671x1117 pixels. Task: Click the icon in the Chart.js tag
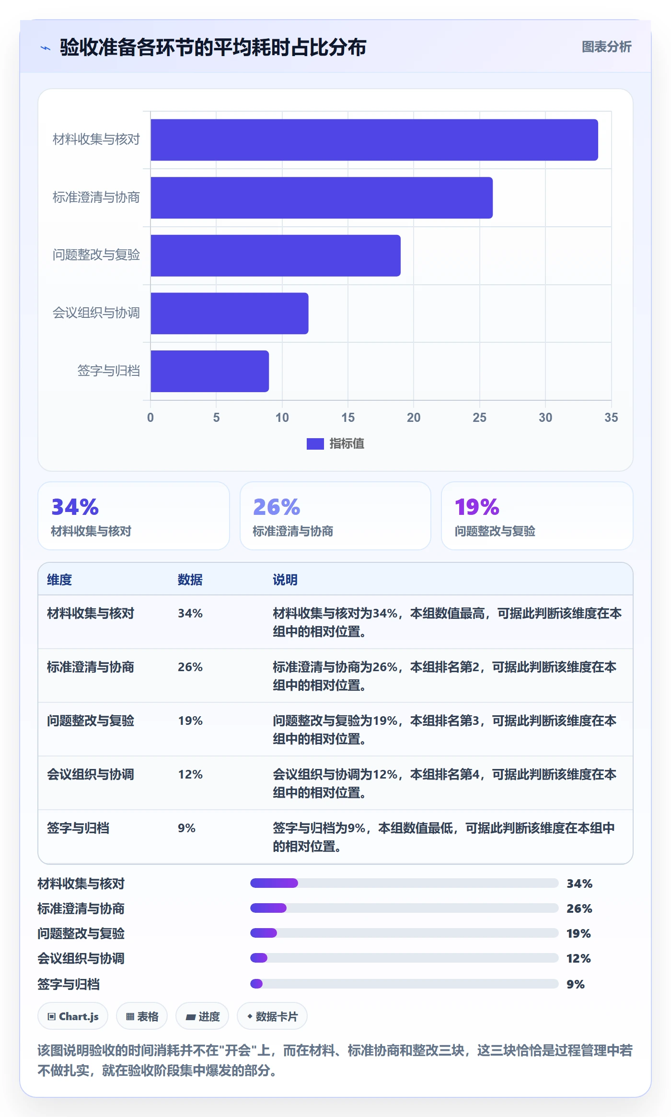point(52,1016)
